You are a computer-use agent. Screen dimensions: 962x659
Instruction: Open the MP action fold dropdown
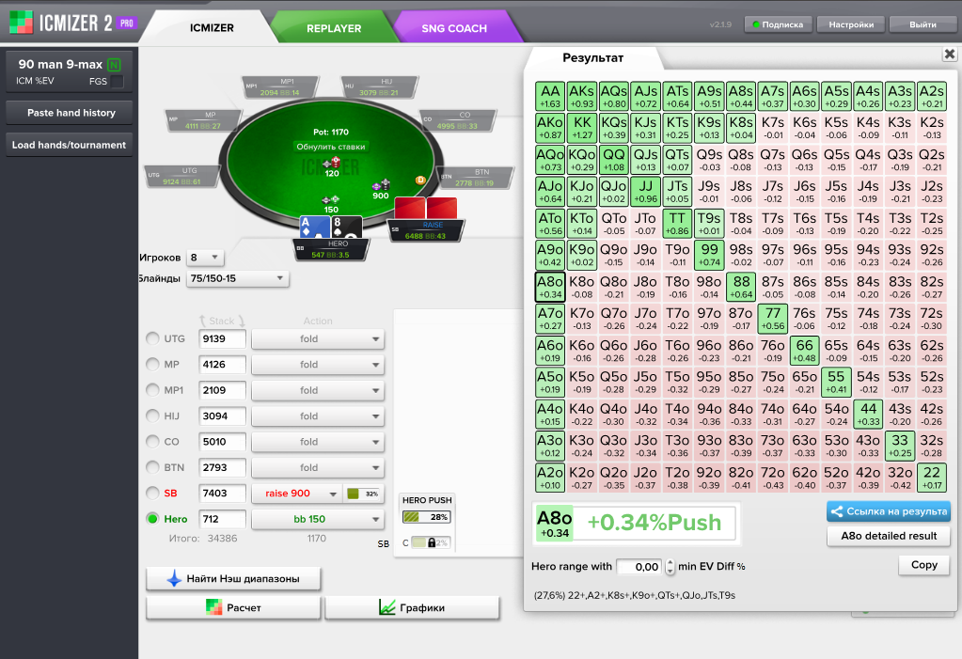click(318, 365)
